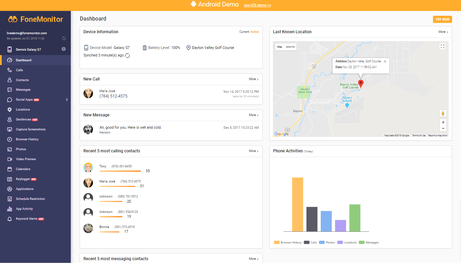This screenshot has width=461, height=267.
Task: Click the refresh icon beside update time
Action: pos(64,38)
